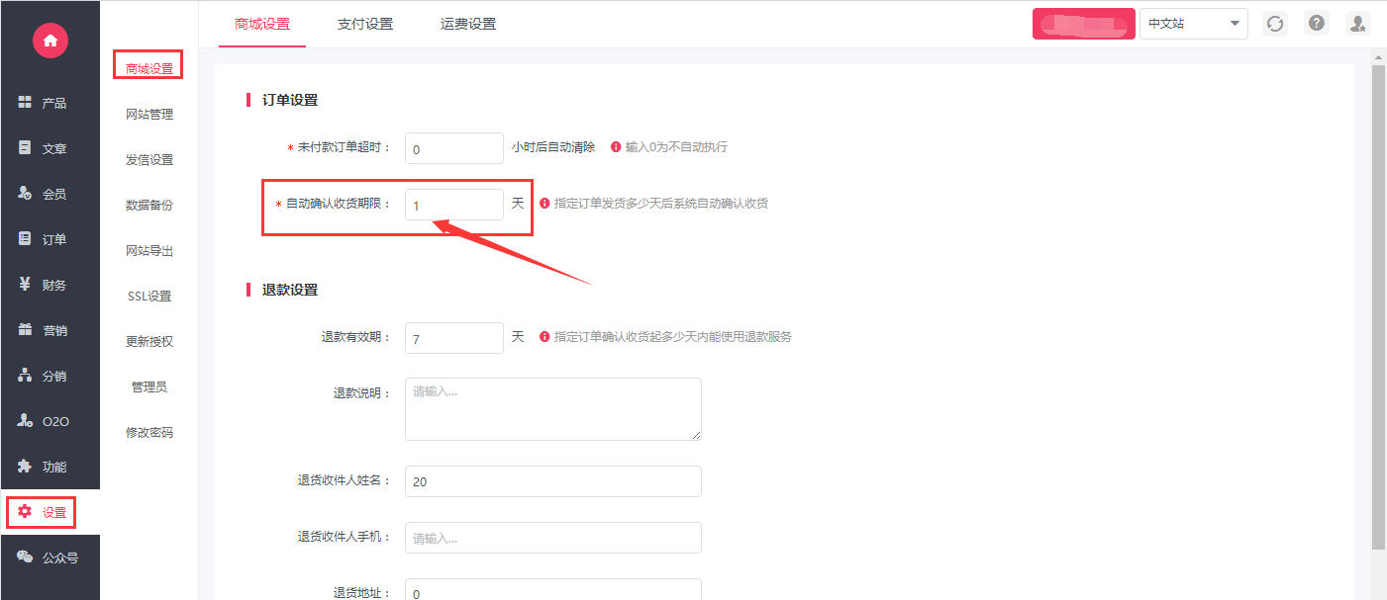Image resolution: width=1387 pixels, height=600 pixels.
Task: Open 网站管理 in the settings submenu
Action: pos(149,115)
